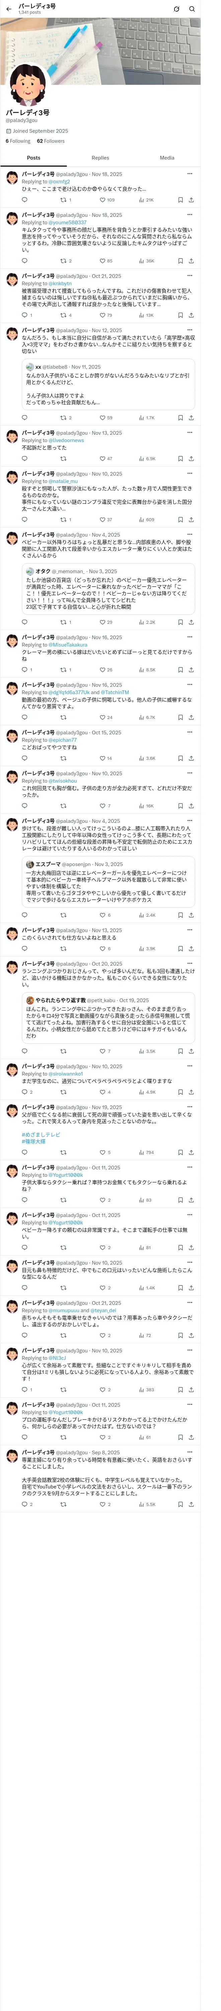The width and height of the screenshot is (221, 2011).
Task: Open the quoted post by @tiiabebe8
Action: click(108, 385)
